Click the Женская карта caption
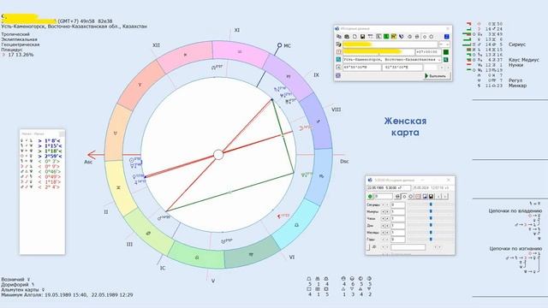The image size is (548, 308). pos(405,127)
